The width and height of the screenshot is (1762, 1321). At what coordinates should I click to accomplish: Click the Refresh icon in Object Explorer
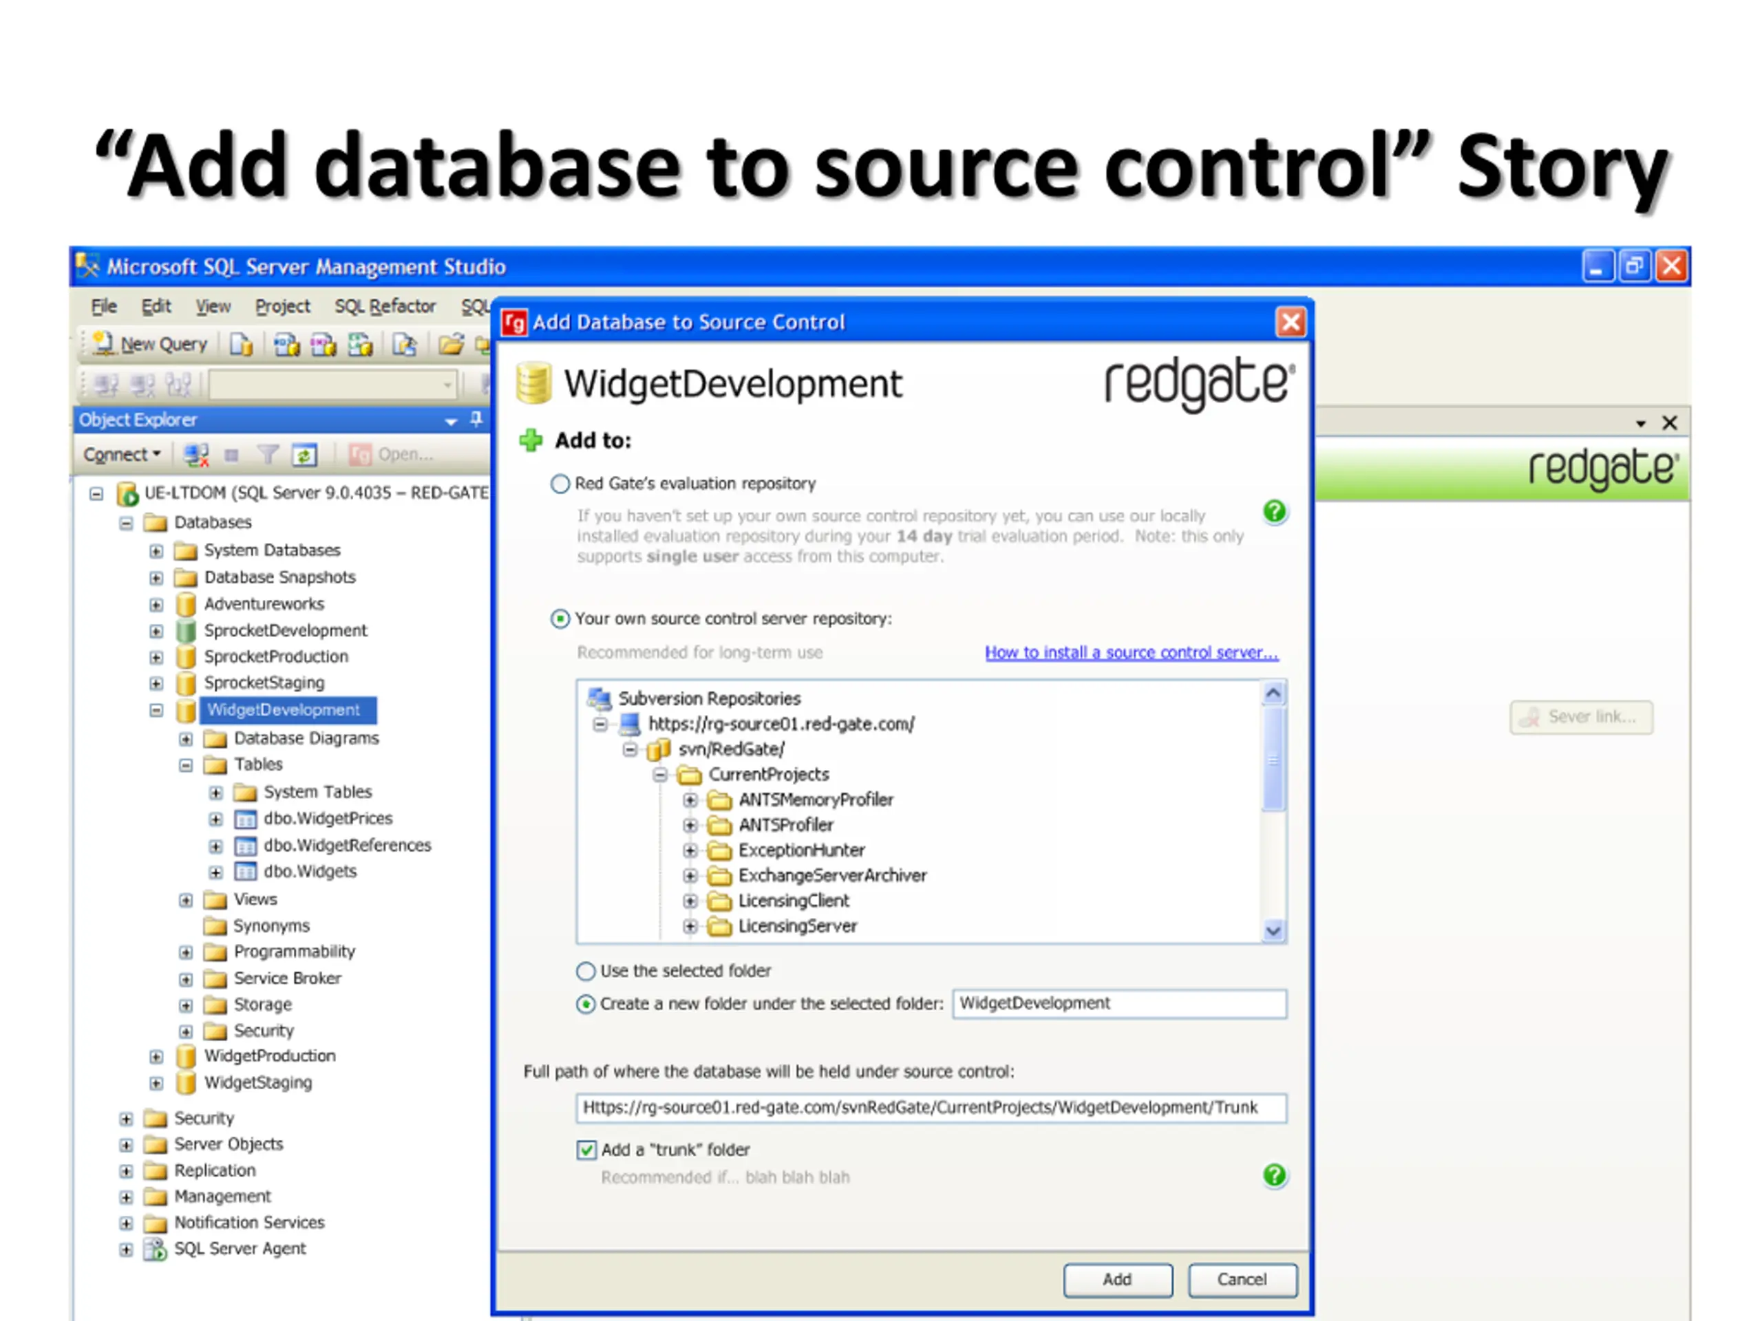pos(305,455)
